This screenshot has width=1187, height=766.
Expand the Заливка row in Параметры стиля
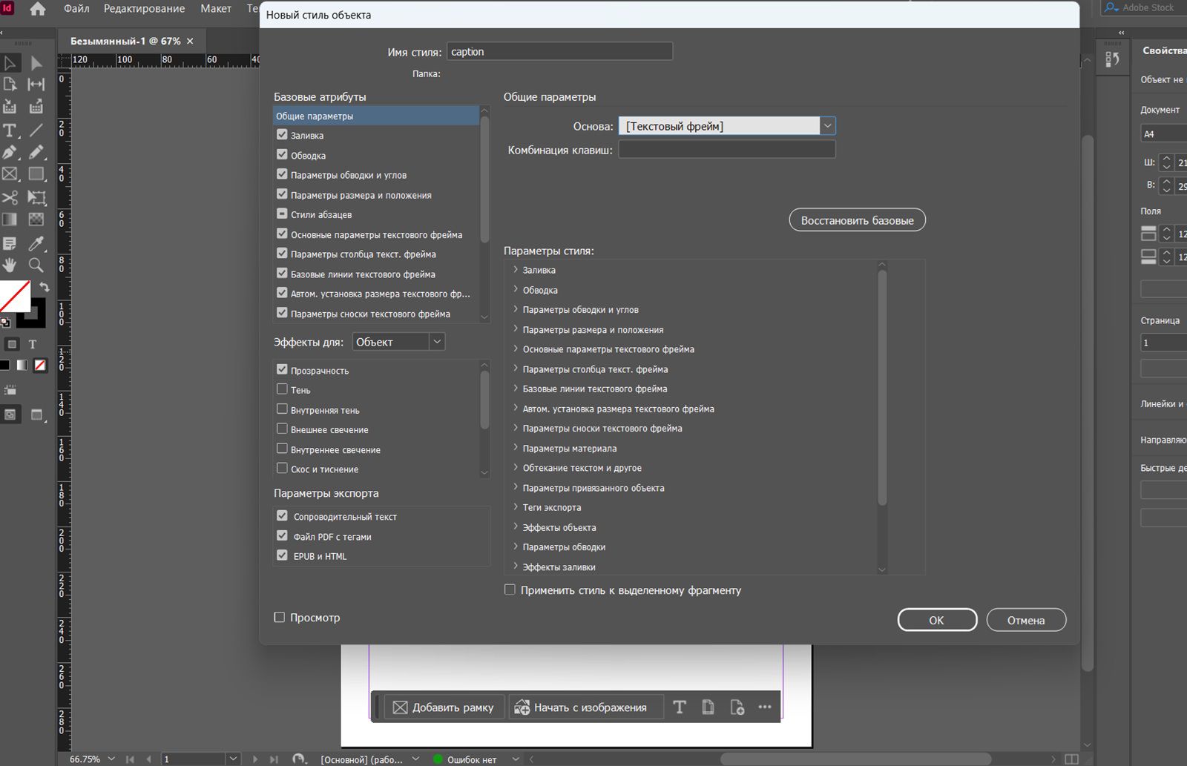pos(516,270)
